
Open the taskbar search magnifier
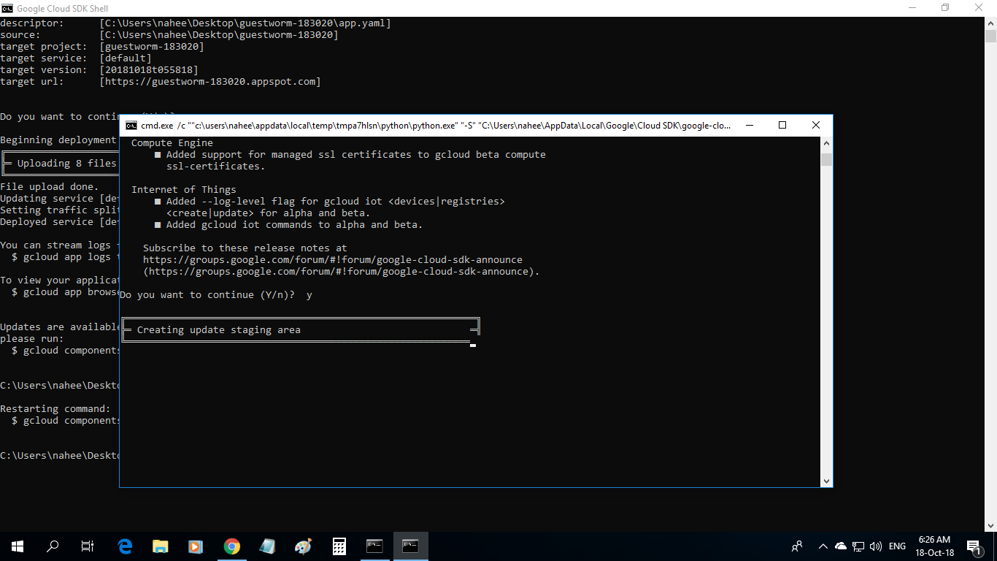tap(53, 546)
